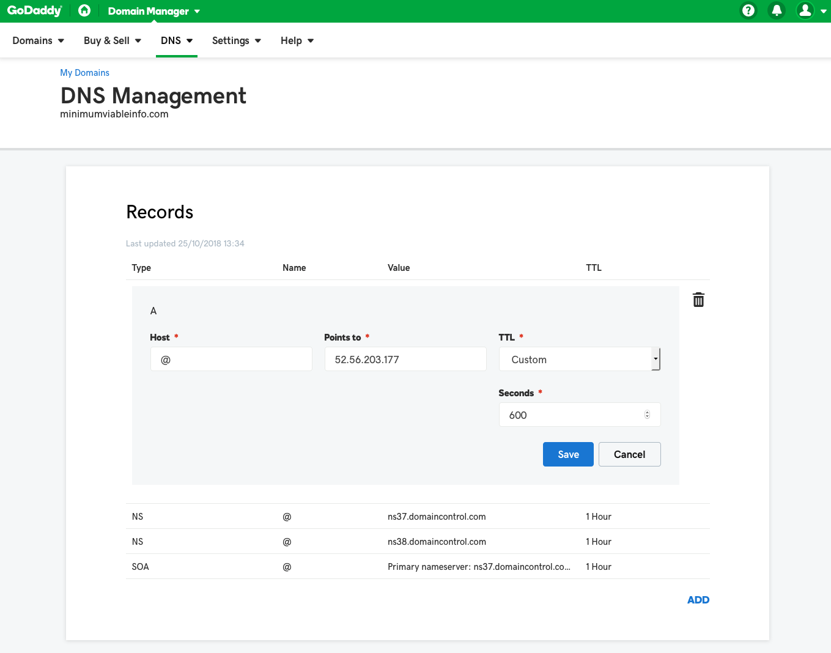
Task: Expand the Settings menu
Action: pos(236,40)
